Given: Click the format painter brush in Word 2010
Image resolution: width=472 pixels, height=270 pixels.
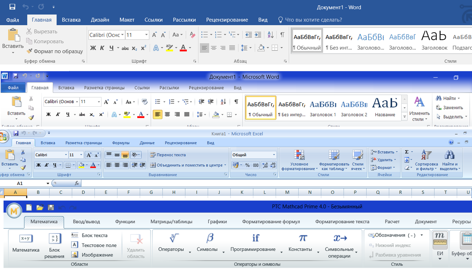Looking at the screenshot, I should tap(31, 117).
